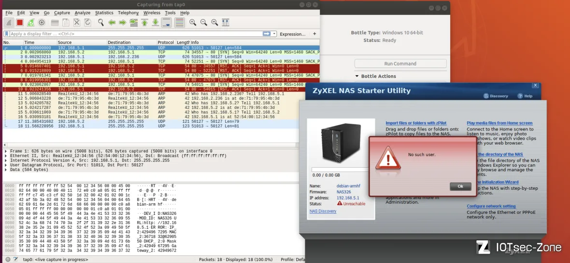Expand User Datagram Protocol row
The height and width of the screenshot is (263, 570).
tap(5, 165)
